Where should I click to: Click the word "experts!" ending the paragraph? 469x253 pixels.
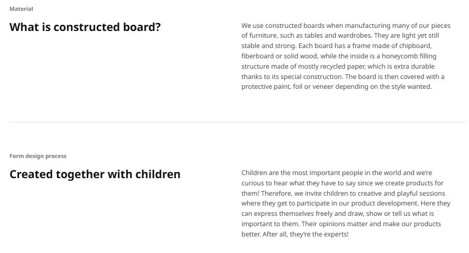(336, 234)
